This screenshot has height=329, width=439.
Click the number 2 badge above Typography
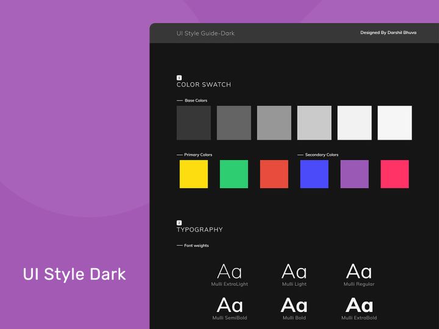179,223
